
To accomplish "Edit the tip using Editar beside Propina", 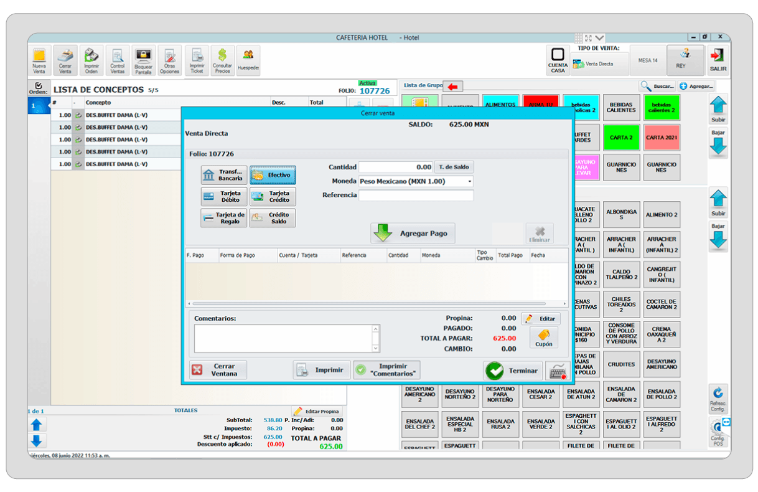I will tap(540, 318).
